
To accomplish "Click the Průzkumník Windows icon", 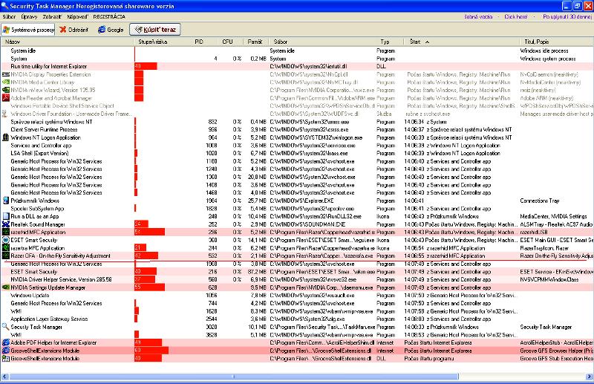I will click(x=6, y=201).
